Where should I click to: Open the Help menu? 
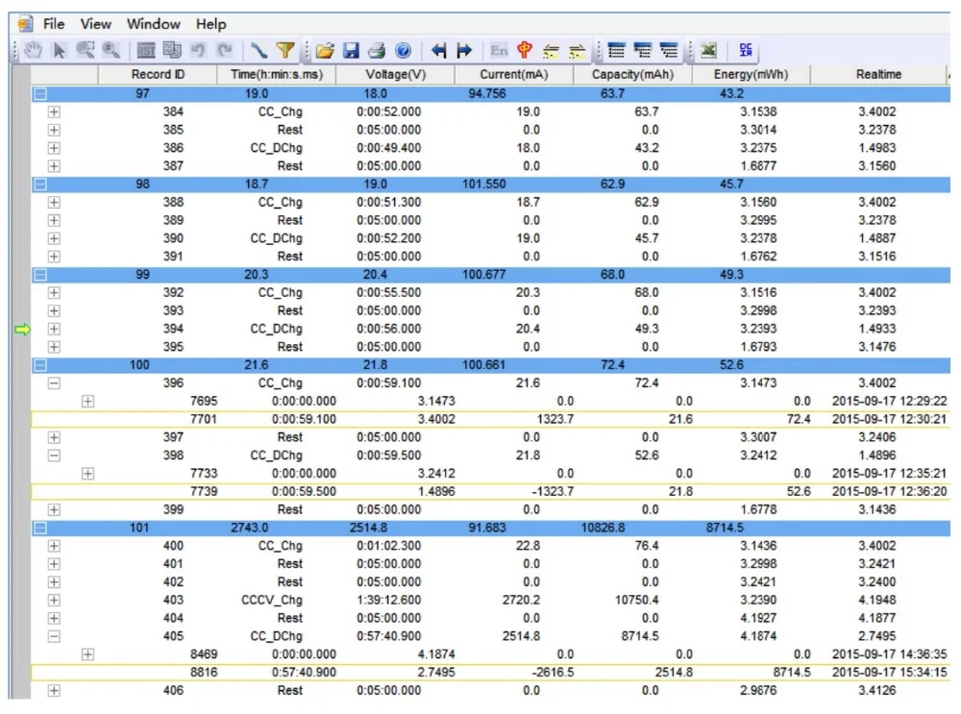[x=210, y=24]
